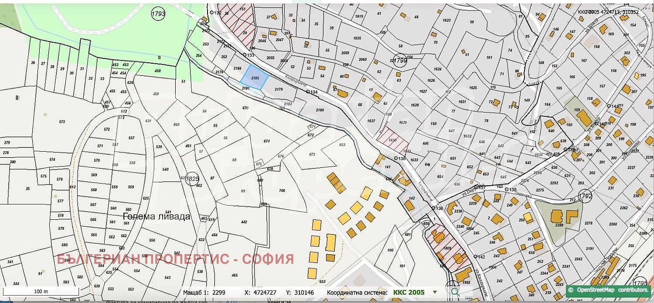Click map sheet circle labeled 1793

click(x=158, y=14)
